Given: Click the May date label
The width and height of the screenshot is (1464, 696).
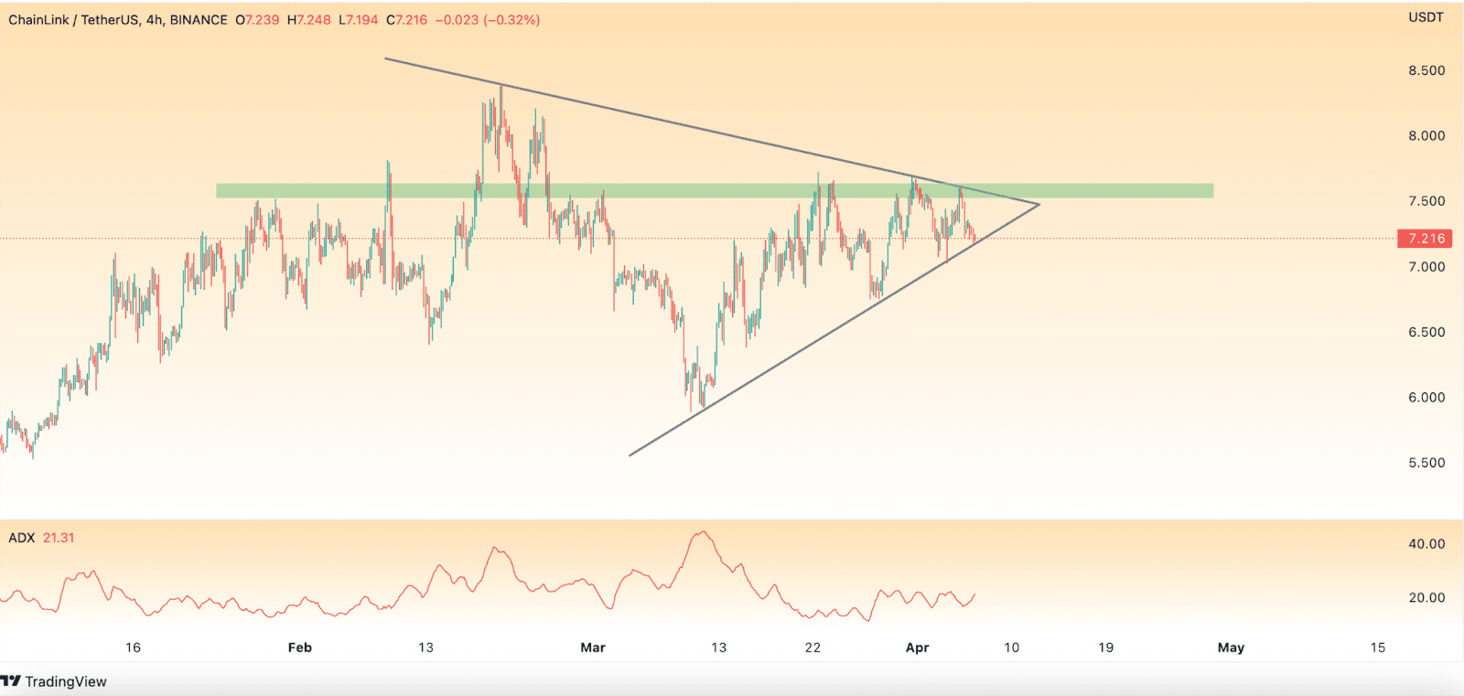Looking at the screenshot, I should (1231, 648).
